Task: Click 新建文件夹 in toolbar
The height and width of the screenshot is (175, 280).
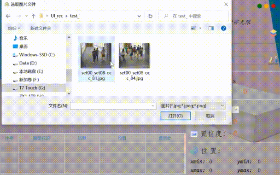Action: [41, 28]
